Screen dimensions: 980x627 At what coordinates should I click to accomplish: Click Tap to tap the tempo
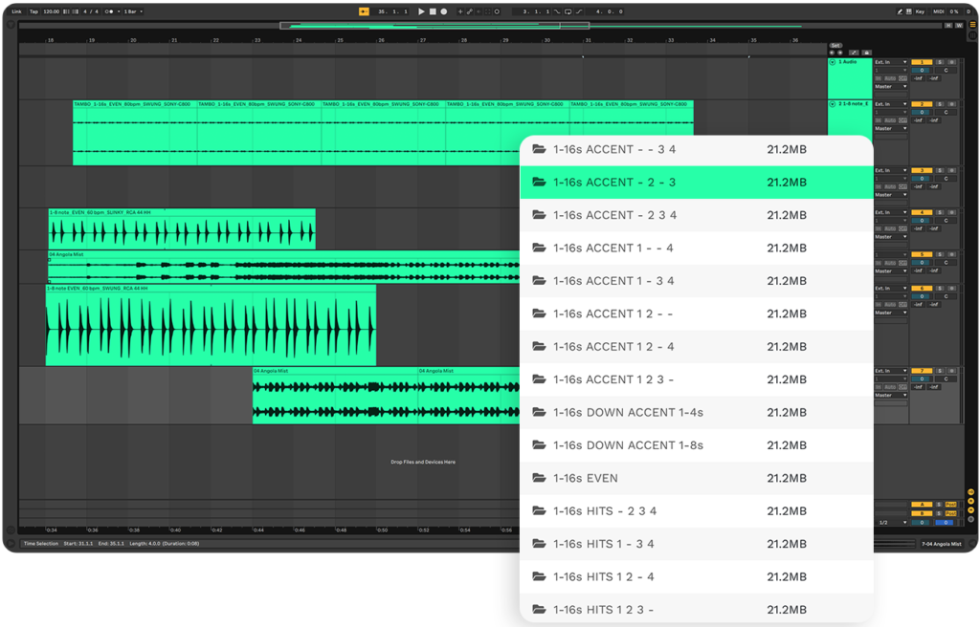coord(33,11)
